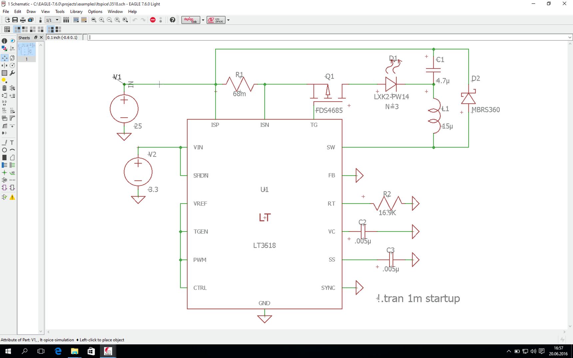Expand the command line history dropdown

[570, 37]
